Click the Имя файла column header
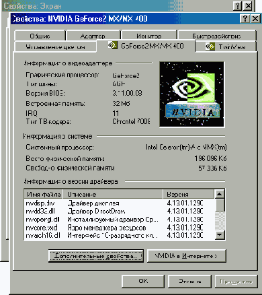 [x=44, y=194]
